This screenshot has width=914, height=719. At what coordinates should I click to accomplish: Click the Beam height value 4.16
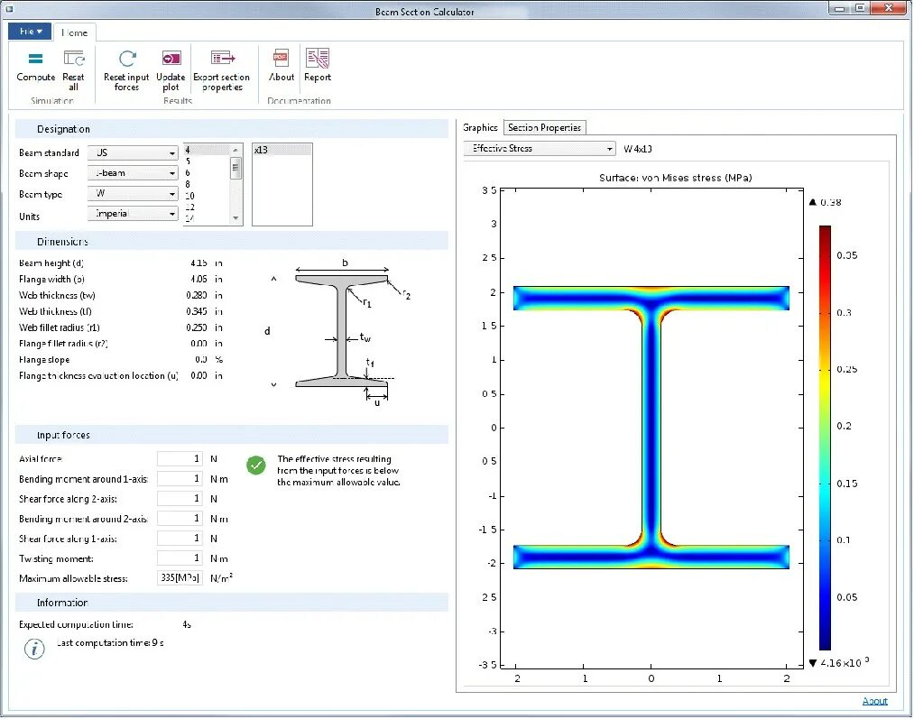coord(198,263)
